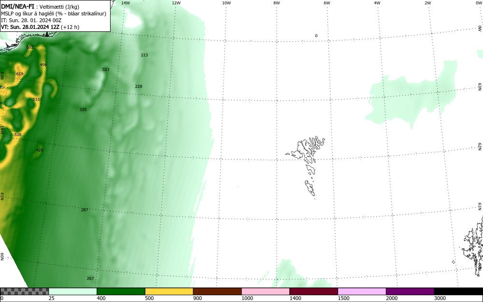Click the 538 value label

[x=18, y=135]
